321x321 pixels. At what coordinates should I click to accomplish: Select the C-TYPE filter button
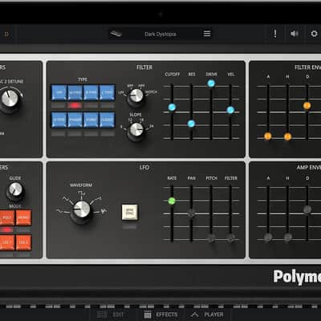click(x=108, y=92)
